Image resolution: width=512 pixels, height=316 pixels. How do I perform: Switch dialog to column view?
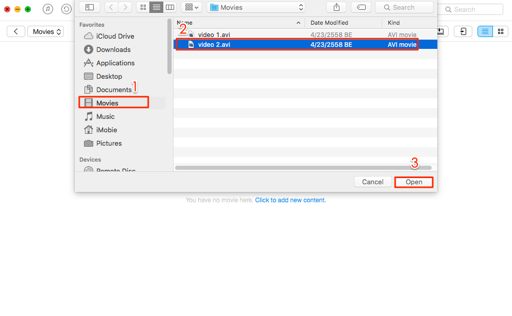tap(170, 7)
